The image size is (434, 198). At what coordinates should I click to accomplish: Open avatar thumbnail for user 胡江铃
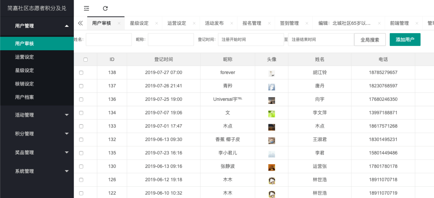coord(271,73)
